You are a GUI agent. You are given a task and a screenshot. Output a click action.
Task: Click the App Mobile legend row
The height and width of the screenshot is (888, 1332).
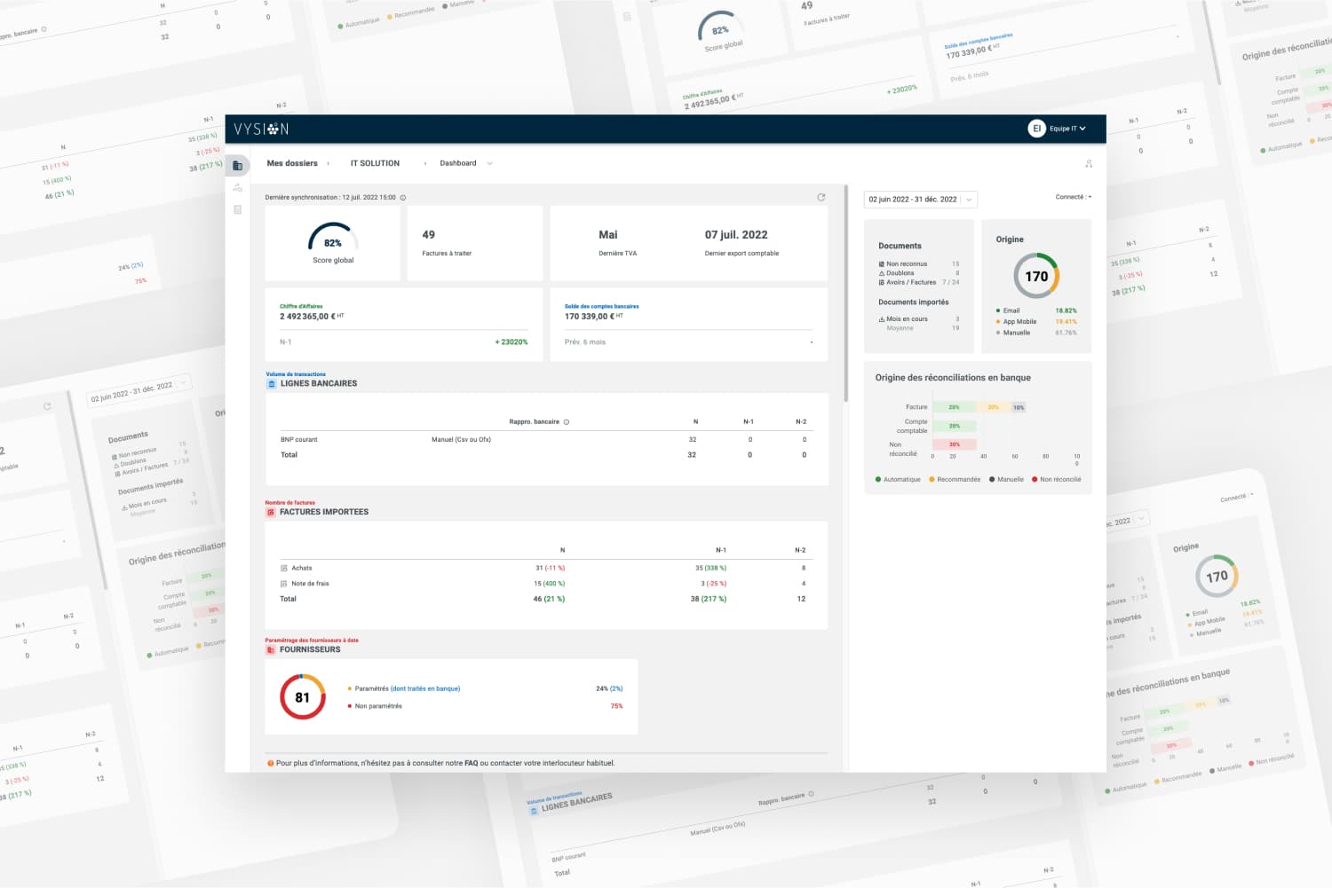[1036, 322]
